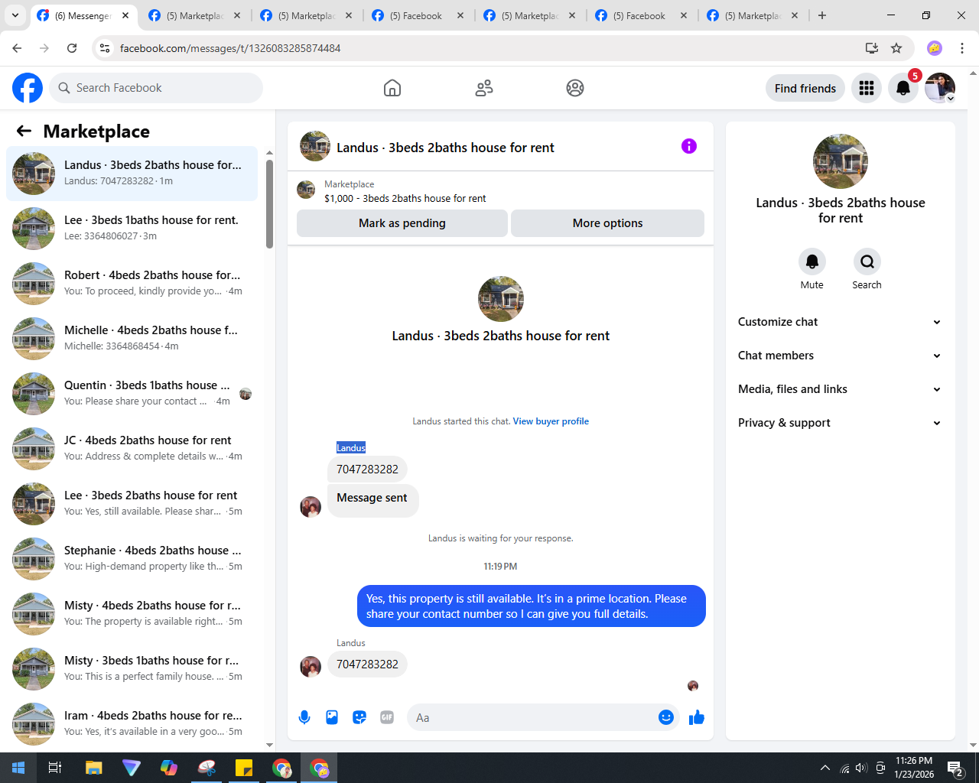Open the $1,000 listing link in header
The image size is (979, 783).
click(x=405, y=198)
